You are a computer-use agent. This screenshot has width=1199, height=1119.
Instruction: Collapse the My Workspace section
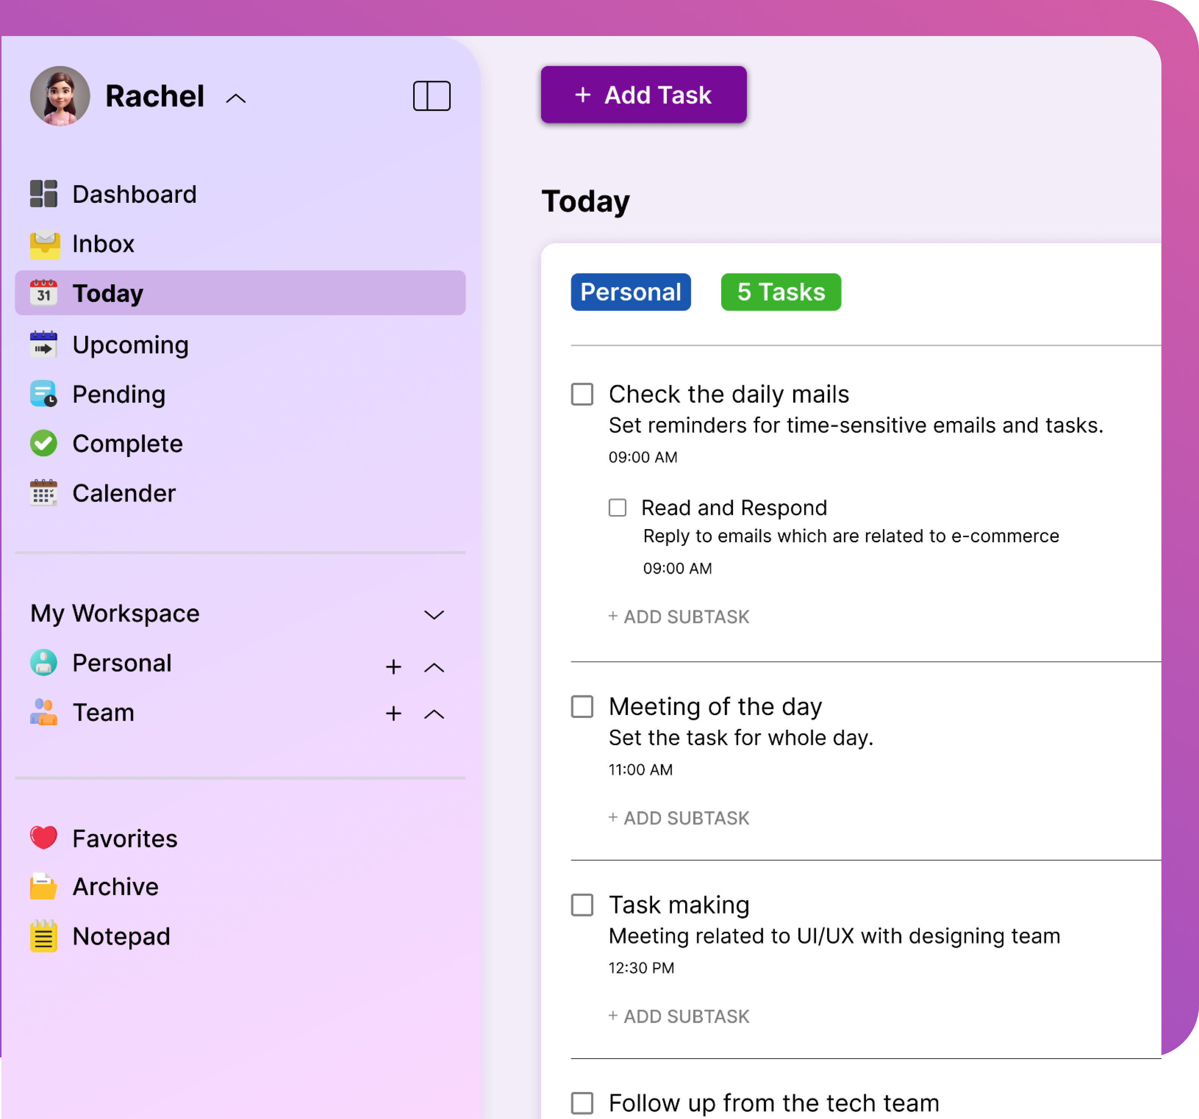click(433, 614)
